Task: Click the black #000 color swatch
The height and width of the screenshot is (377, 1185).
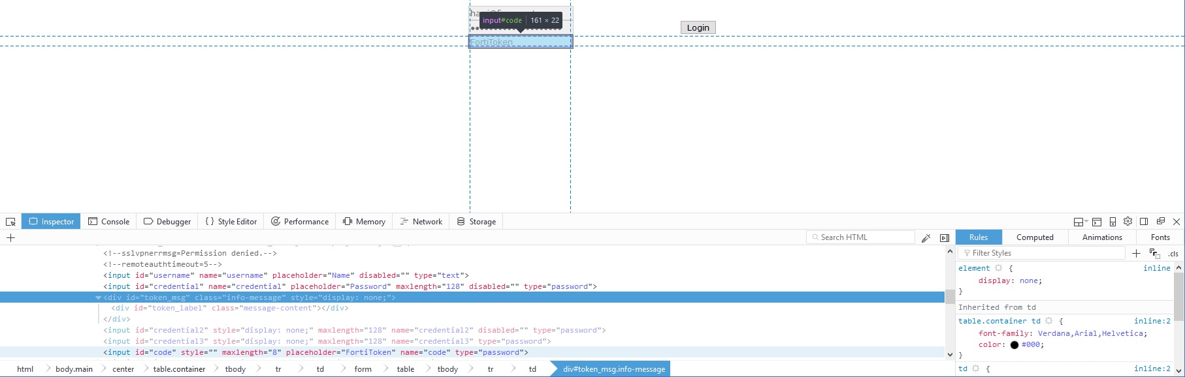Action: point(1014,345)
